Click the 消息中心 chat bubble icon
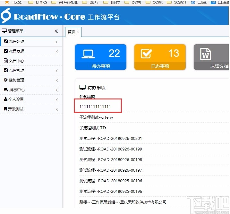Screen dimensions: 230x214 [x=6, y=90]
